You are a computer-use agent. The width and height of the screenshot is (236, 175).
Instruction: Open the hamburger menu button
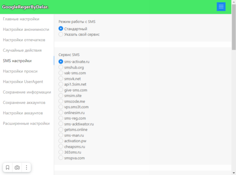221,7
